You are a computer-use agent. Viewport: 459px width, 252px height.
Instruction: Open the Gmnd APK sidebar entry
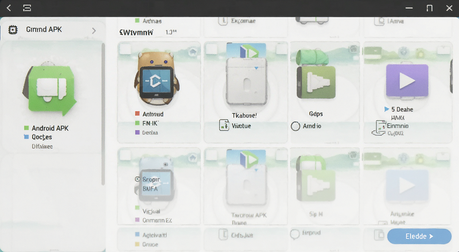tap(53, 30)
